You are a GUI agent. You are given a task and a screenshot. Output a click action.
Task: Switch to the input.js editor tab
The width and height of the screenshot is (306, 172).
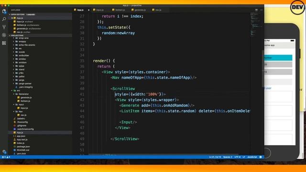pos(100,10)
